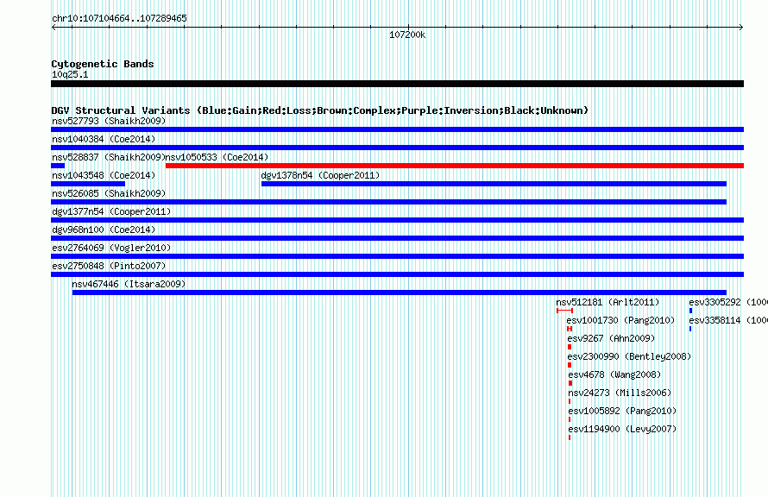This screenshot has height=497, width=768.
Task: Click the DGV Structural Variants track title
Action: [x=320, y=110]
